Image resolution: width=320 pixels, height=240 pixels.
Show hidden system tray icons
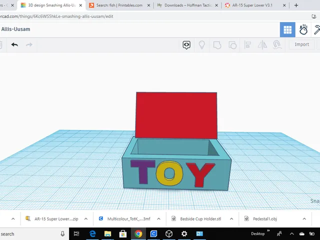click(292, 234)
